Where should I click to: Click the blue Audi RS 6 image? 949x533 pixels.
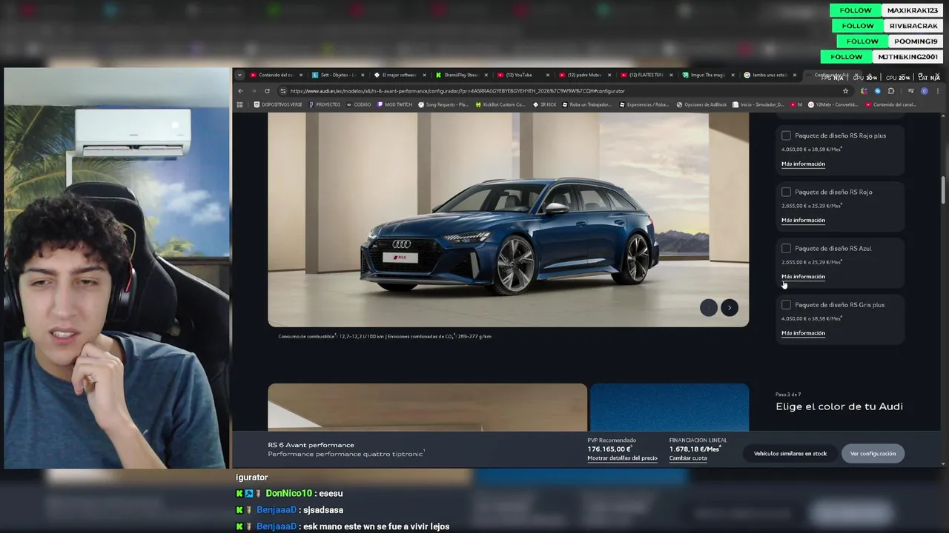click(x=508, y=220)
